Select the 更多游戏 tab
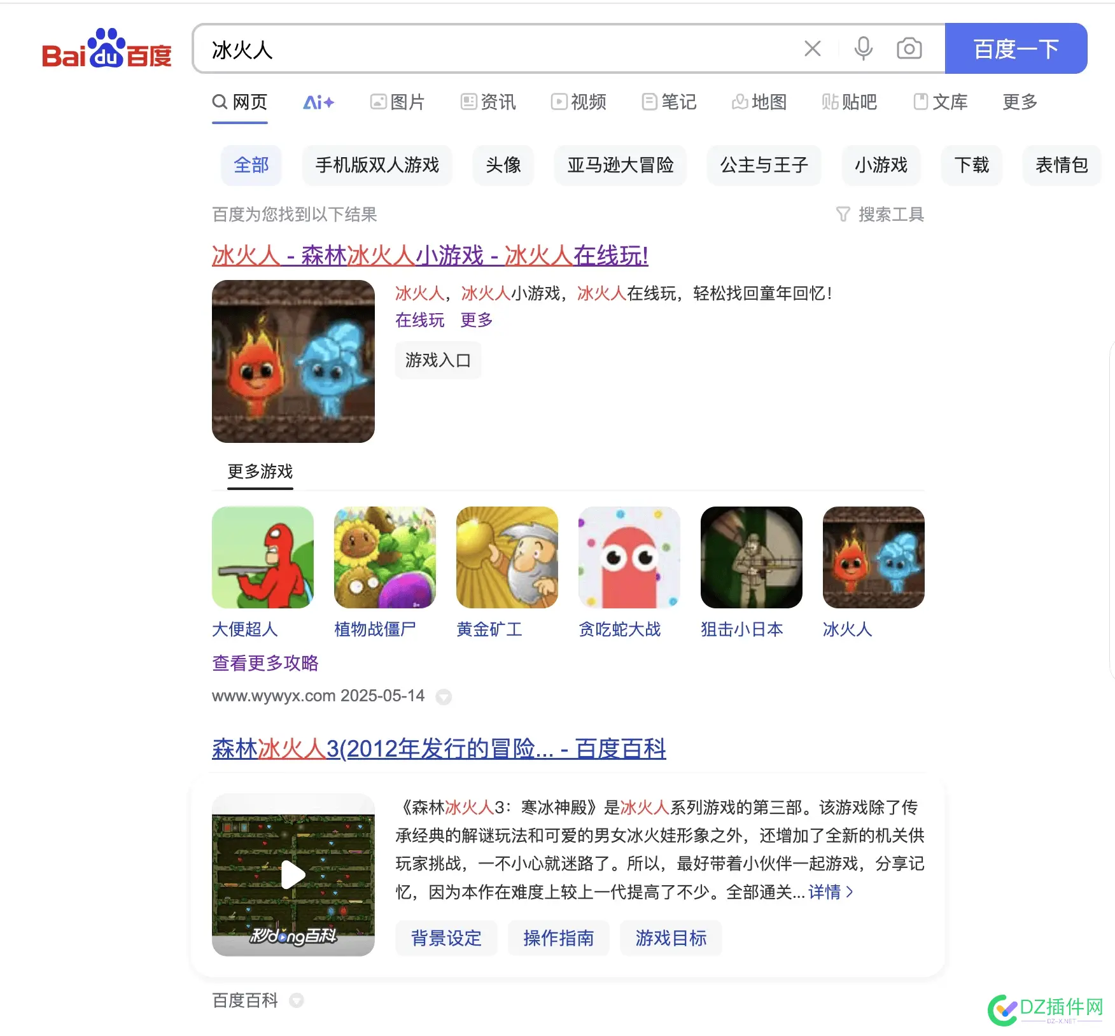This screenshot has width=1115, height=1036. coord(260,472)
